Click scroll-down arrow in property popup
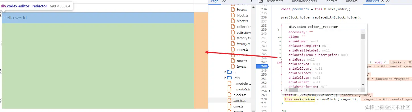Viewport: 412px width, 112px height. coord(363,85)
